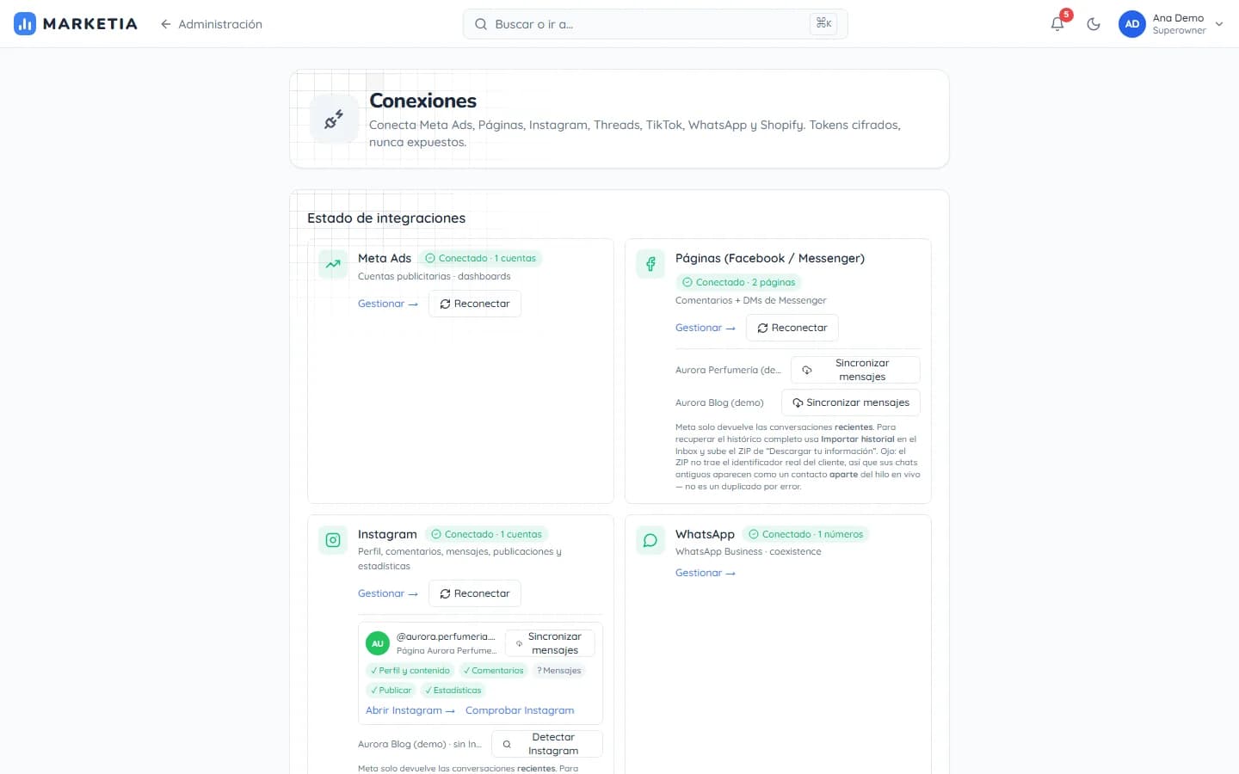The image size is (1239, 774).
Task: Click Cuentas publicitarias · dashboards text
Action: (x=435, y=276)
